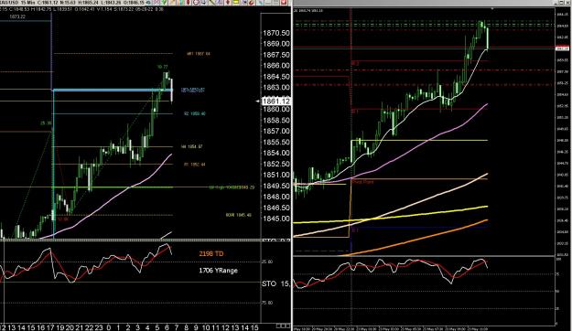Click the 1845.00 price axis label
572x331 pixels.
pos(276,219)
